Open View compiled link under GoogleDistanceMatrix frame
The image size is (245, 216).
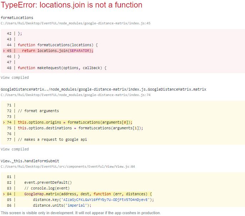pos(15,149)
